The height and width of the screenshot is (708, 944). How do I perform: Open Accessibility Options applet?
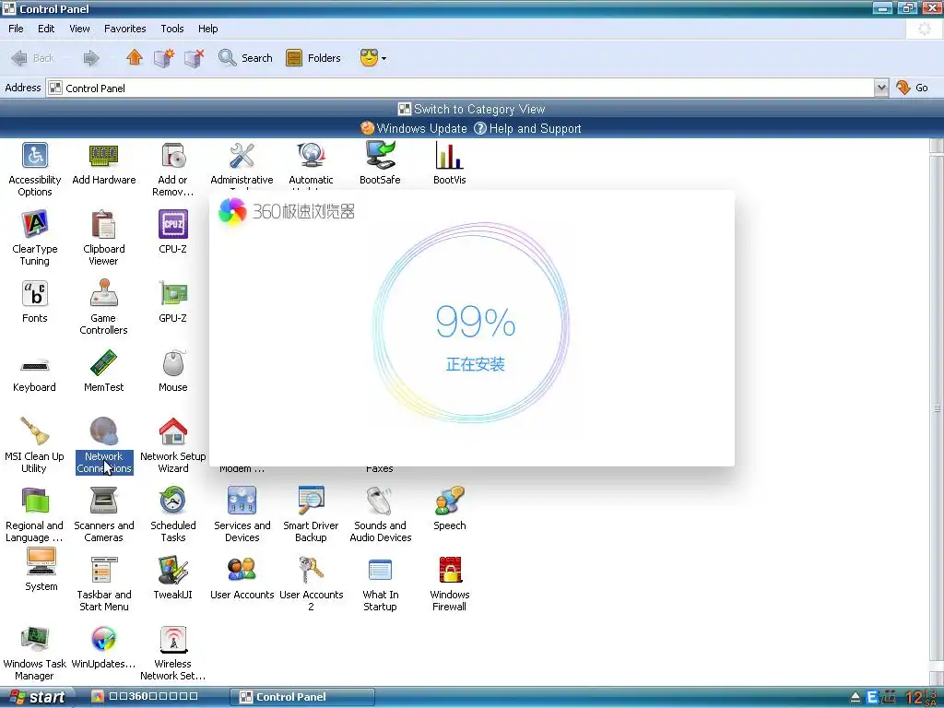(35, 155)
